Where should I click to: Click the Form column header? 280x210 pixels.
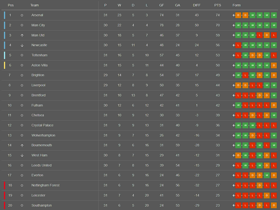[236, 5]
